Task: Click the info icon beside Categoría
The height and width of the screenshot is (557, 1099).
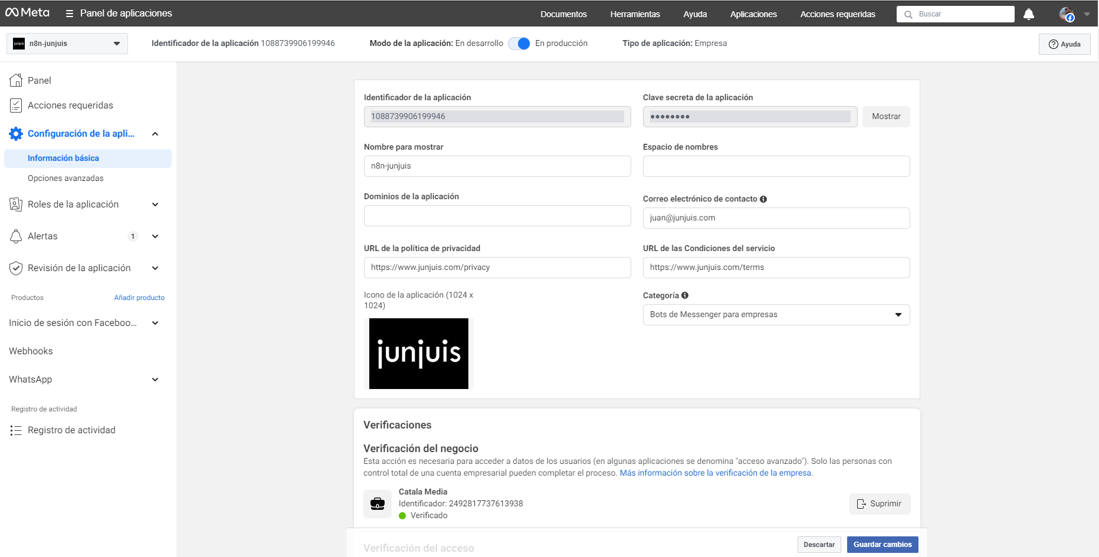Action: (685, 295)
